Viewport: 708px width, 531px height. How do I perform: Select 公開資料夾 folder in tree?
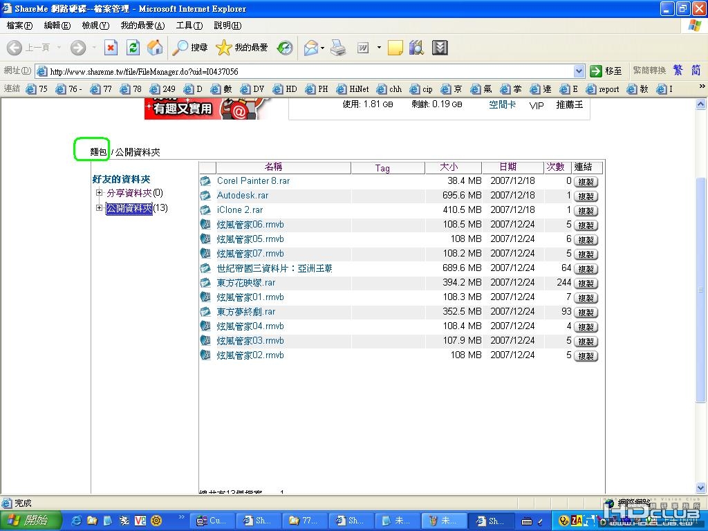pos(129,208)
